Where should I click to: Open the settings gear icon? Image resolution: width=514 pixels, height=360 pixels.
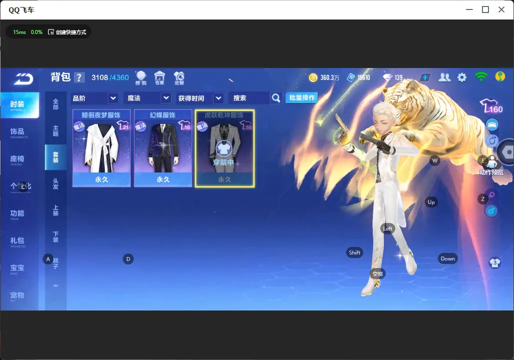[x=462, y=77]
